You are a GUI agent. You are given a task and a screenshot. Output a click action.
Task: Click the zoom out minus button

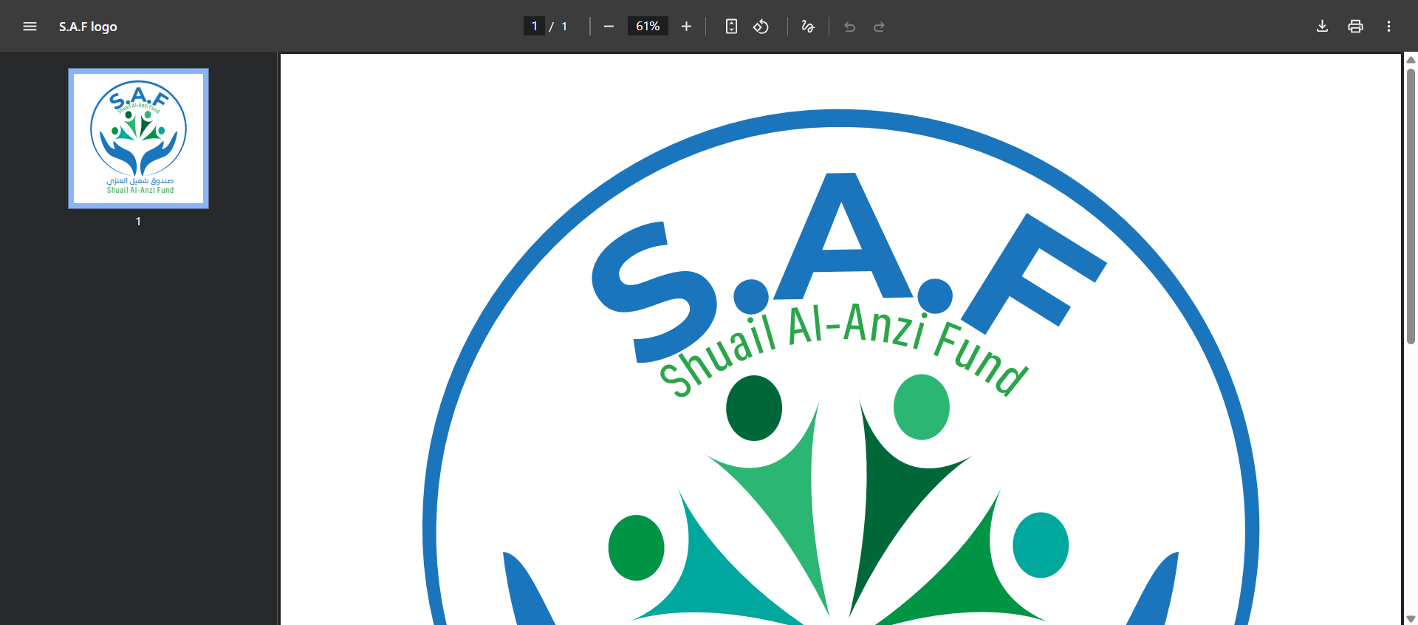coord(609,27)
